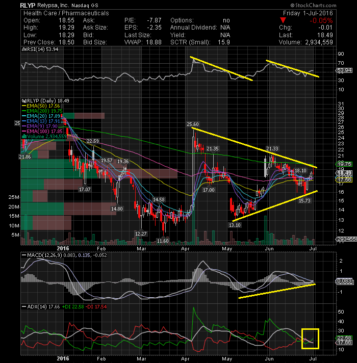
Task: Click the 2934559 volume tag on axis
Action: tap(346, 239)
